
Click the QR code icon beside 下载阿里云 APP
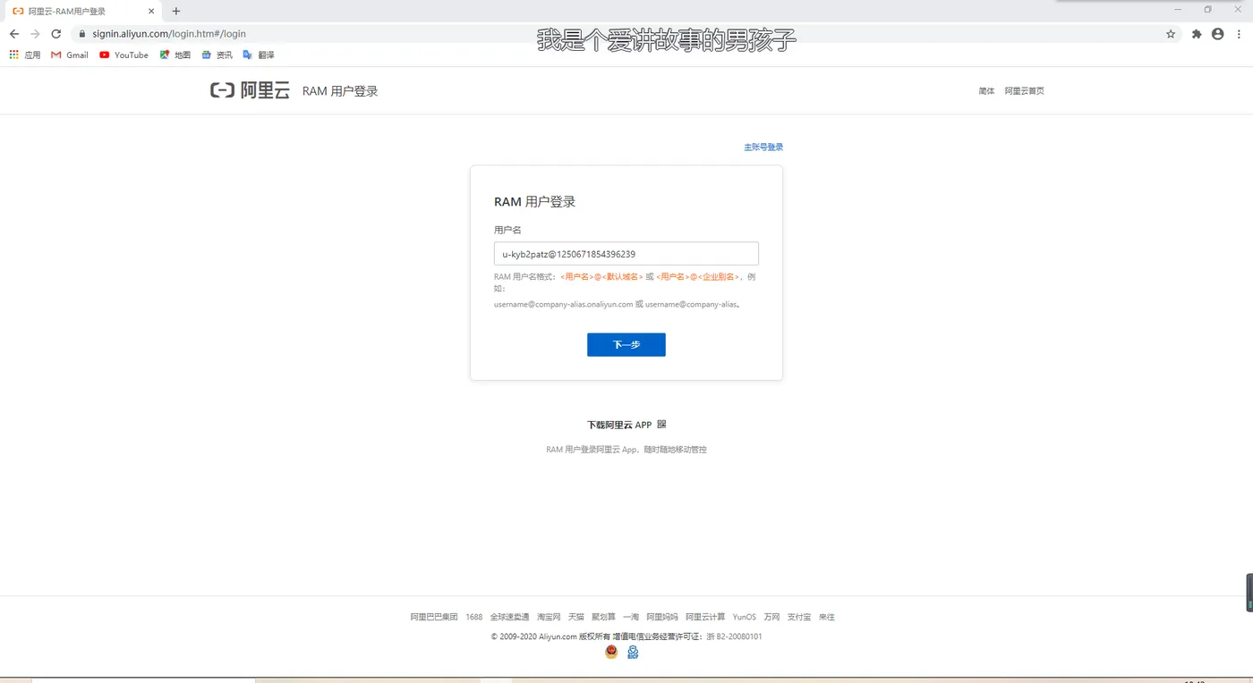pos(661,425)
